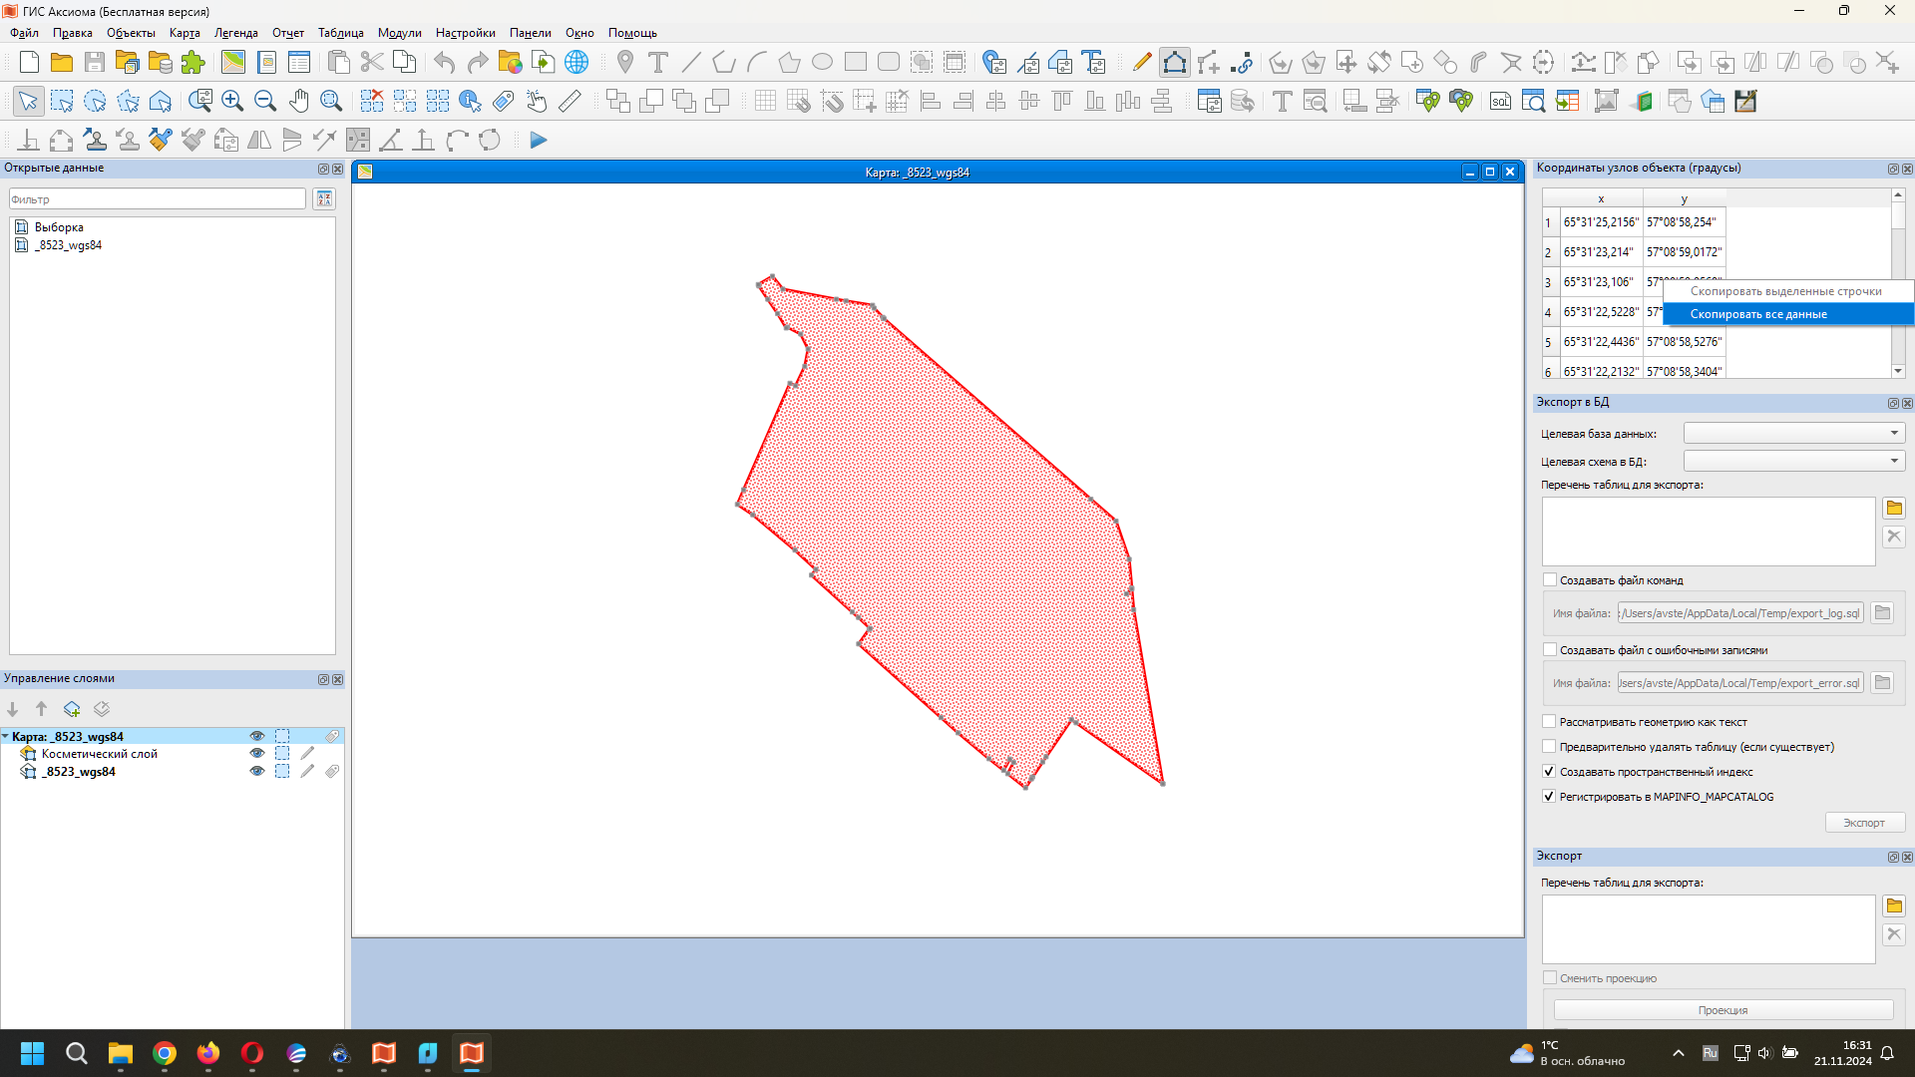1915x1077 pixels.
Task: Select the pan hand tool
Action: (x=298, y=101)
